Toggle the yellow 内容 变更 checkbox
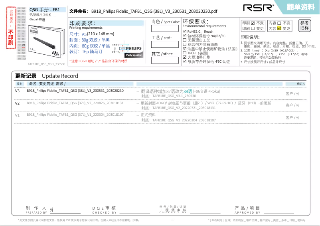Image resolution: width=320 pixels, height=226 pixels. click(x=279, y=29)
